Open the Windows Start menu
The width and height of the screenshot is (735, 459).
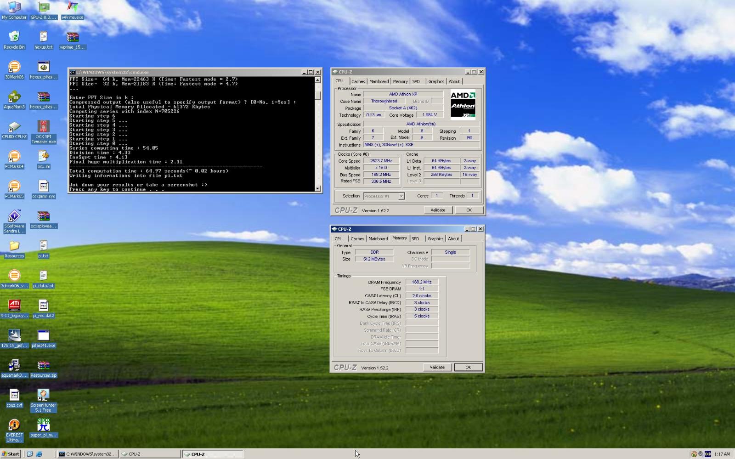click(11, 454)
